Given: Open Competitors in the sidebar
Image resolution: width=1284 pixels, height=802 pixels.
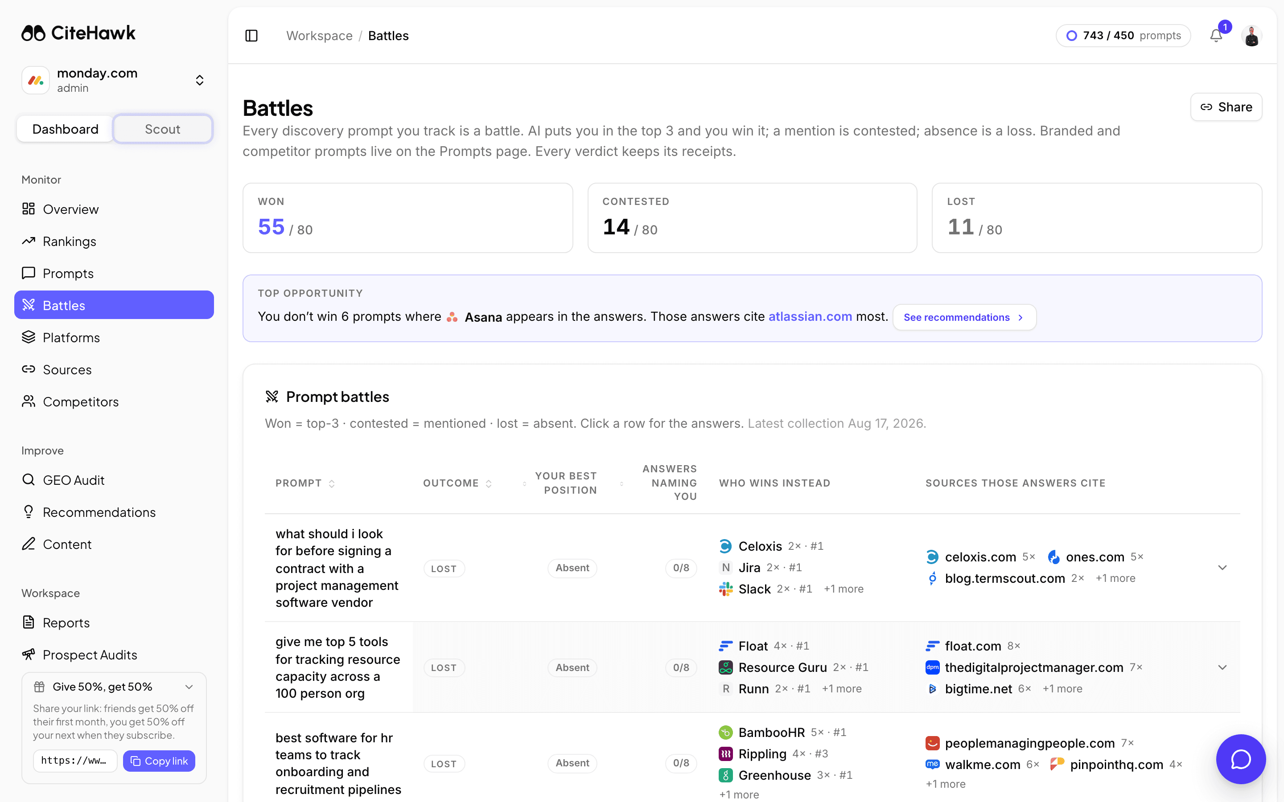Looking at the screenshot, I should pos(114,401).
